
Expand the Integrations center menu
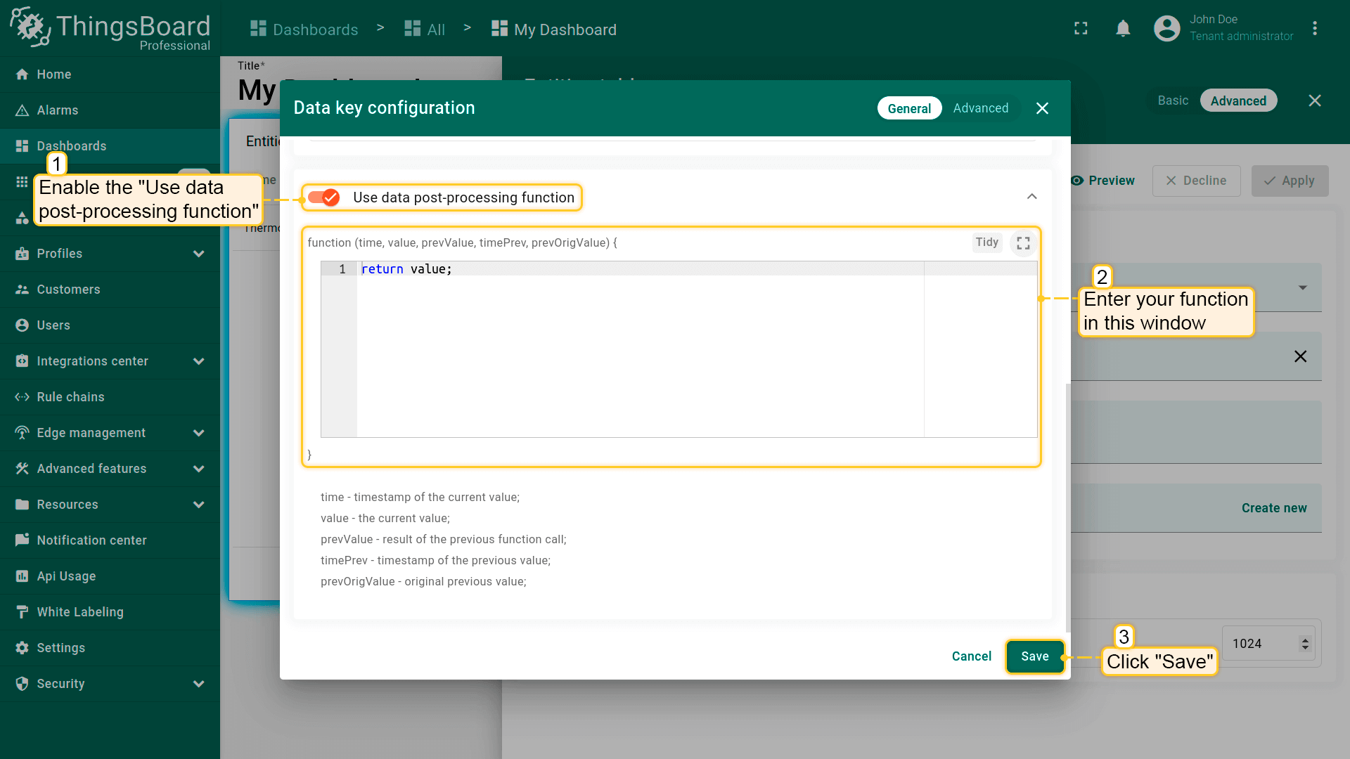(x=198, y=361)
